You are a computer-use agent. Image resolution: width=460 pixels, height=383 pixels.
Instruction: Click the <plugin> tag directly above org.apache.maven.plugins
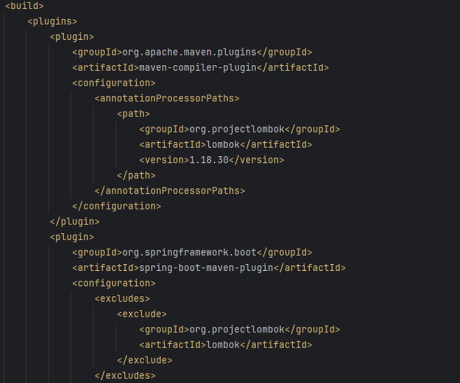pyautogui.click(x=72, y=37)
